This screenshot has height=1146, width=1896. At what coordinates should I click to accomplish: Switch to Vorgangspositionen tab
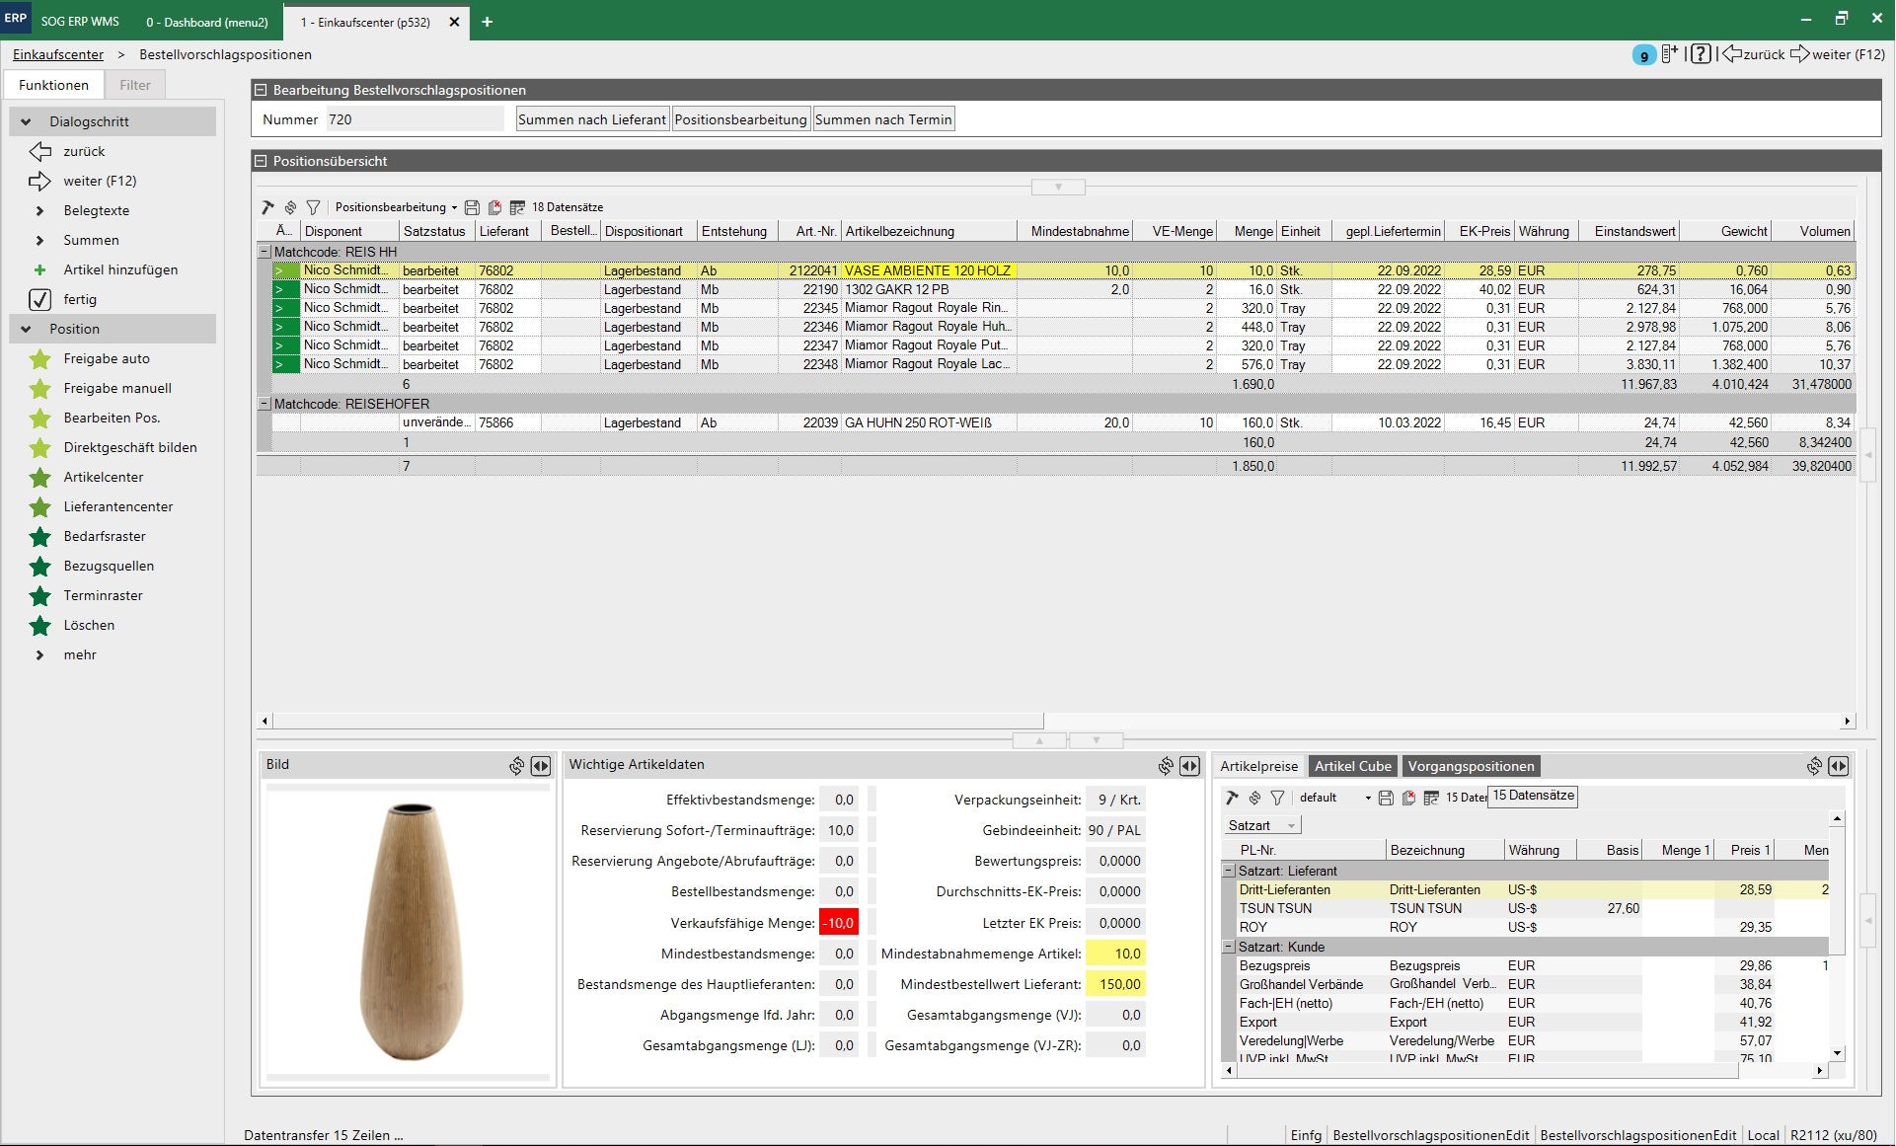[1470, 766]
